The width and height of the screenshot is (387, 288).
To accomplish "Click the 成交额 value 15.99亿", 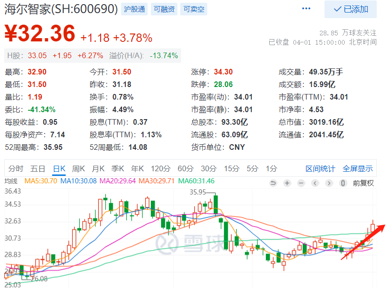I will (x=322, y=85).
